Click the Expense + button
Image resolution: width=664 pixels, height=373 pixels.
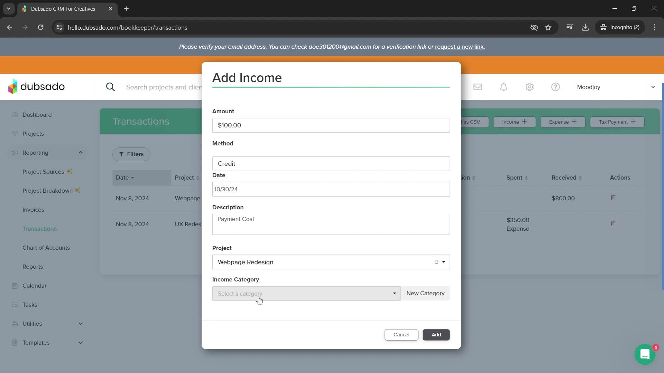[563, 122]
